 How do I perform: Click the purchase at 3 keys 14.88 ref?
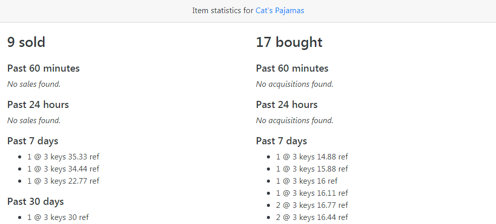click(x=312, y=157)
